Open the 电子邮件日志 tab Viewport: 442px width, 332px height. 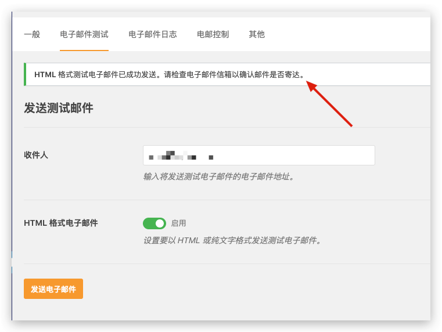click(x=153, y=34)
